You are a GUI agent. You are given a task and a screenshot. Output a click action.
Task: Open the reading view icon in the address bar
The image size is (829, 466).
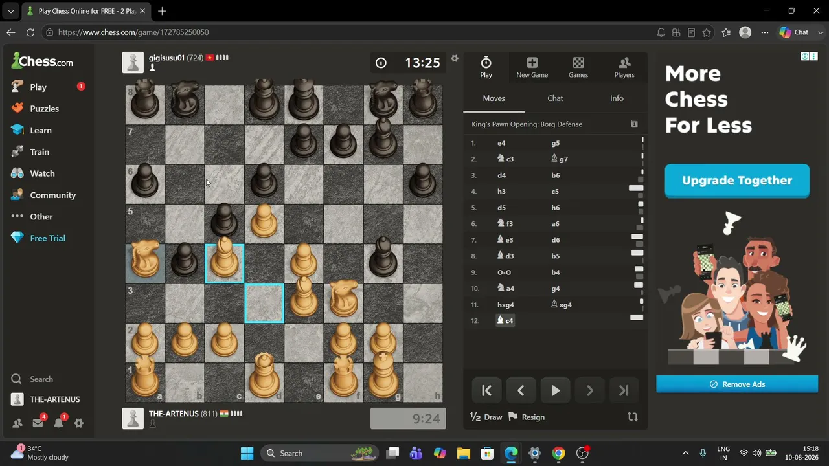point(692,32)
